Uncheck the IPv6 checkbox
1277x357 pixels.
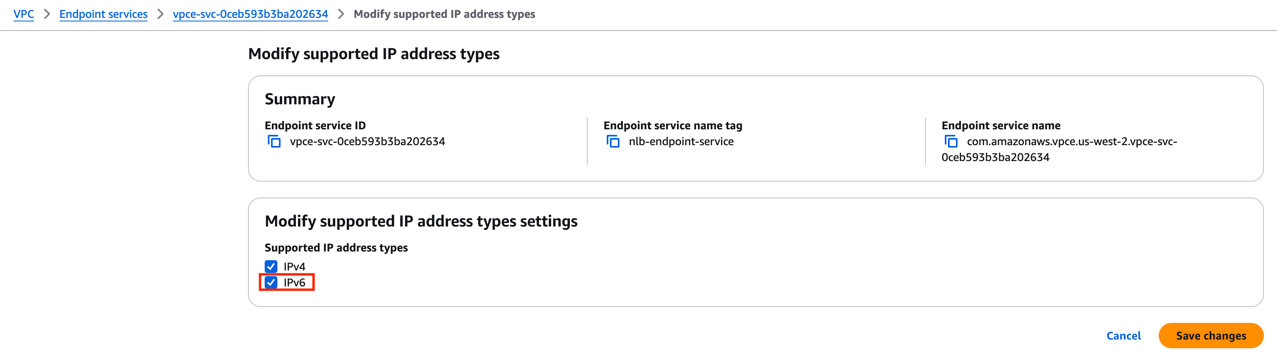click(x=271, y=282)
